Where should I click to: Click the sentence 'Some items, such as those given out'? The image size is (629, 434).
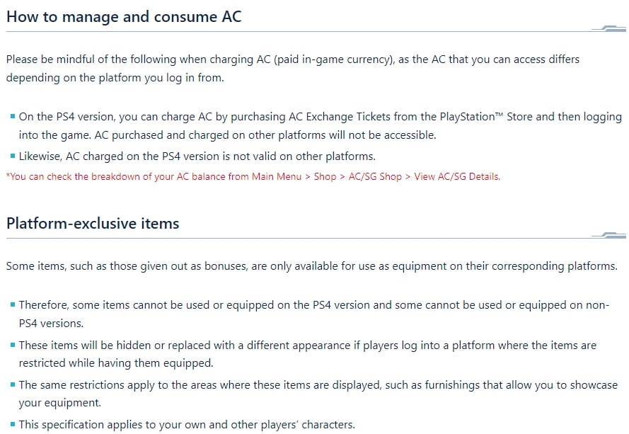(312, 266)
